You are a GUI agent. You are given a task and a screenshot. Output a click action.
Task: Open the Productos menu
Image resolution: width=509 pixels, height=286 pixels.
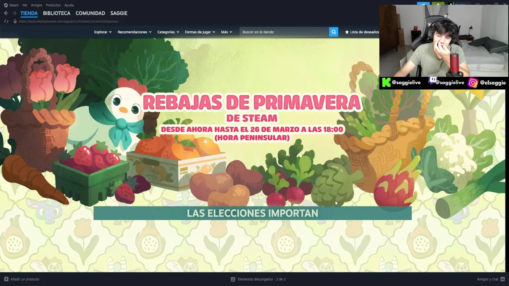[53, 5]
